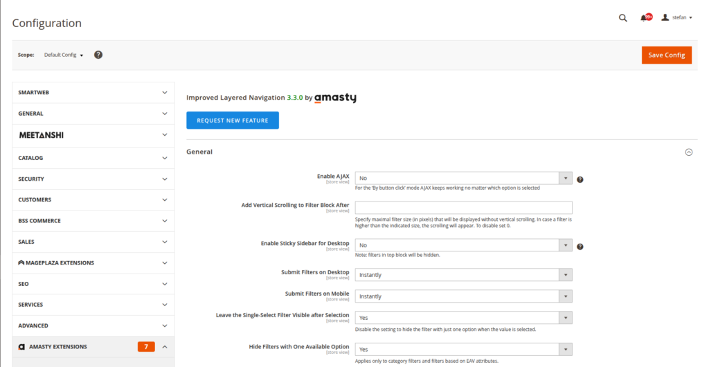Open the Default Config scope dropdown
The image size is (709, 367).
pos(64,55)
